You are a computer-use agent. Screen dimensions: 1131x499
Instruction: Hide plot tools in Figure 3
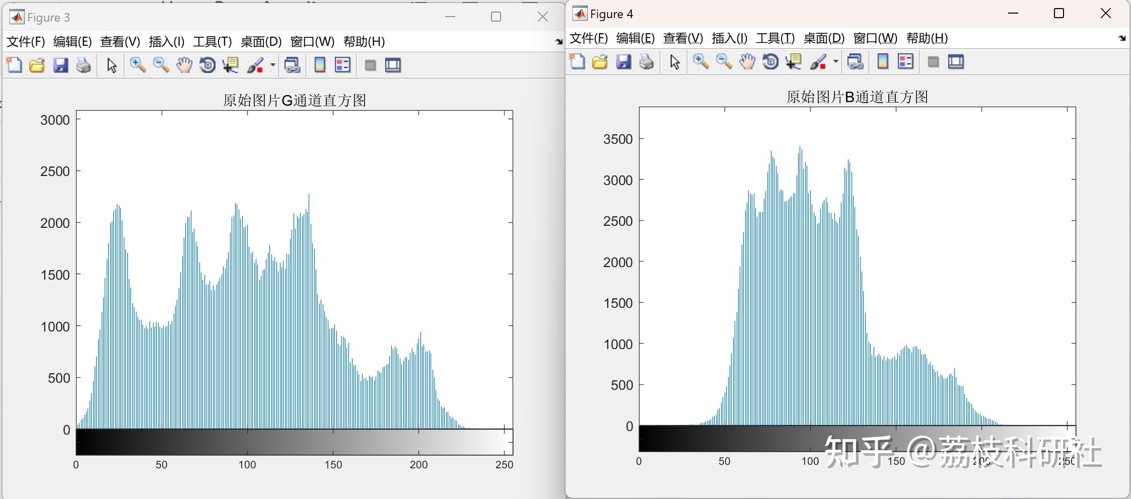(370, 65)
